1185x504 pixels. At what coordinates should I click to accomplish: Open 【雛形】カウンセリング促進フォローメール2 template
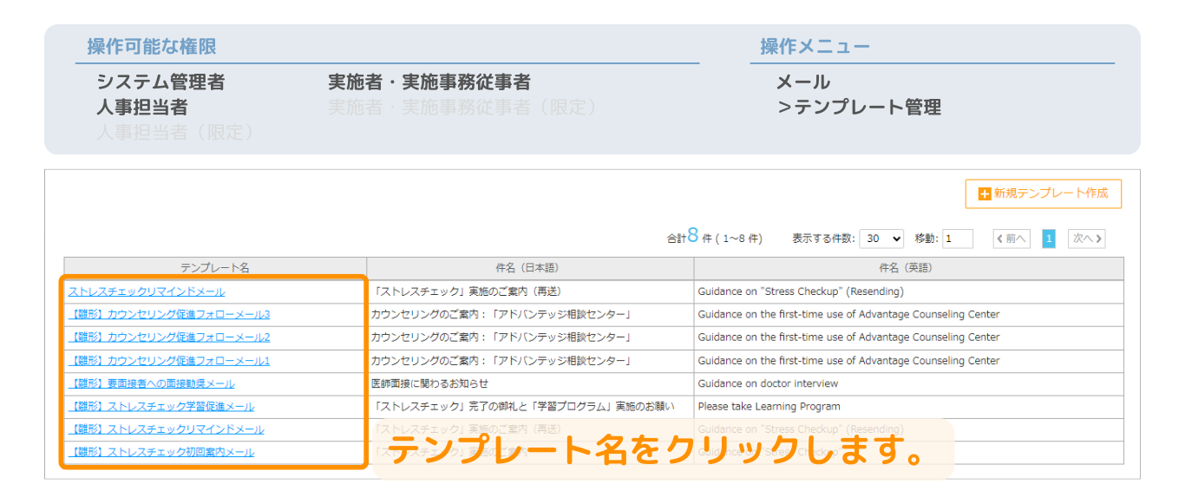pos(169,337)
